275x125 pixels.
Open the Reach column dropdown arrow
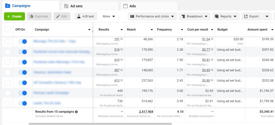(x=152, y=30)
